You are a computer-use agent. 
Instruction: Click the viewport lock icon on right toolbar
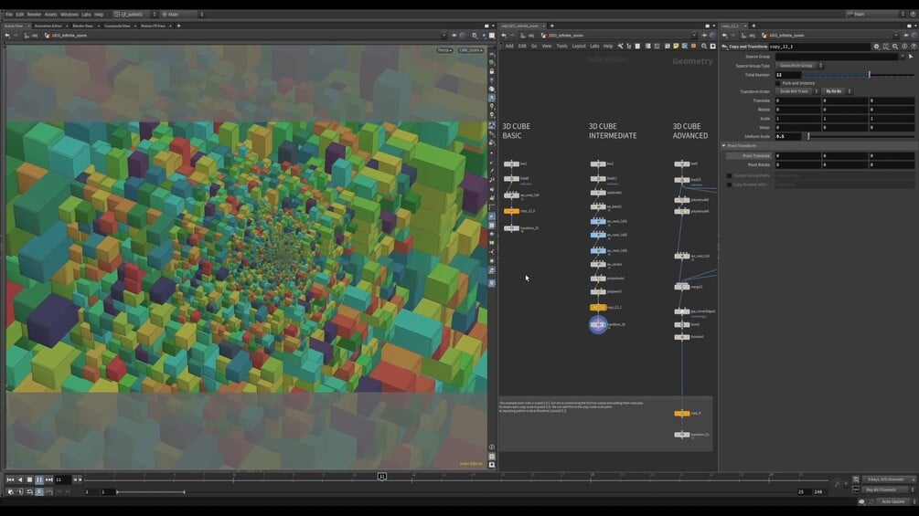click(x=492, y=71)
